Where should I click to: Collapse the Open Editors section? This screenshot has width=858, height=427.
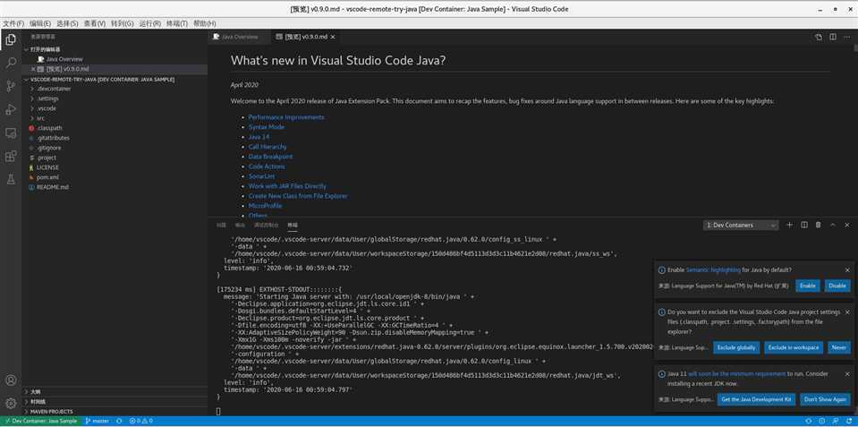(x=115, y=49)
